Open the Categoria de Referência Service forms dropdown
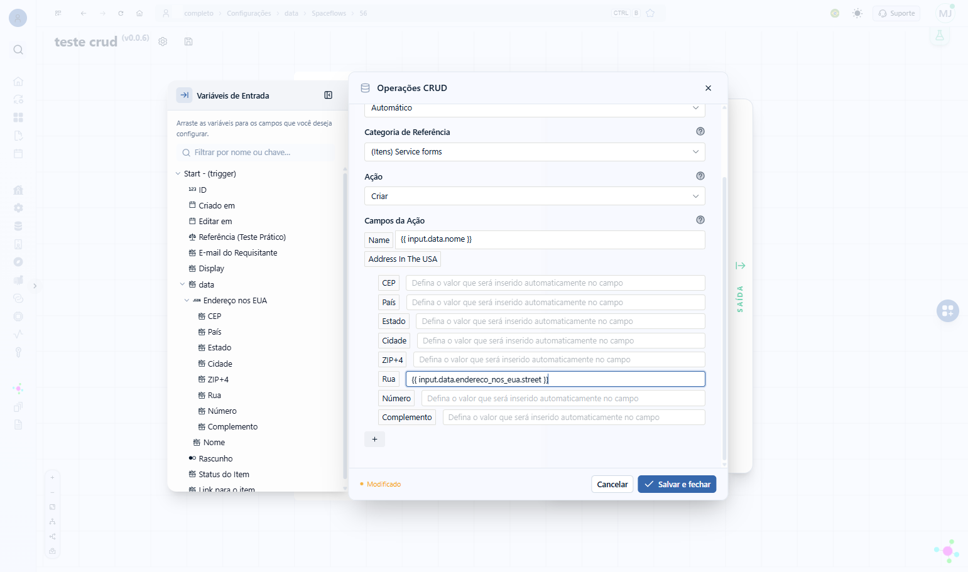The height and width of the screenshot is (572, 968). 535,152
